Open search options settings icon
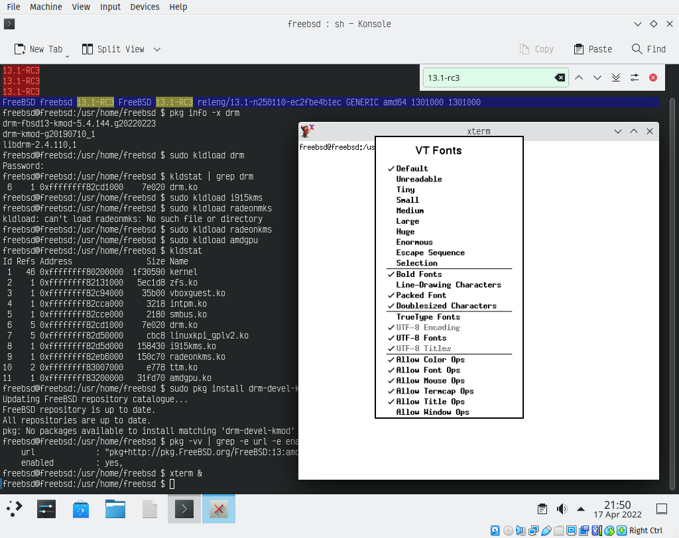 coord(635,78)
